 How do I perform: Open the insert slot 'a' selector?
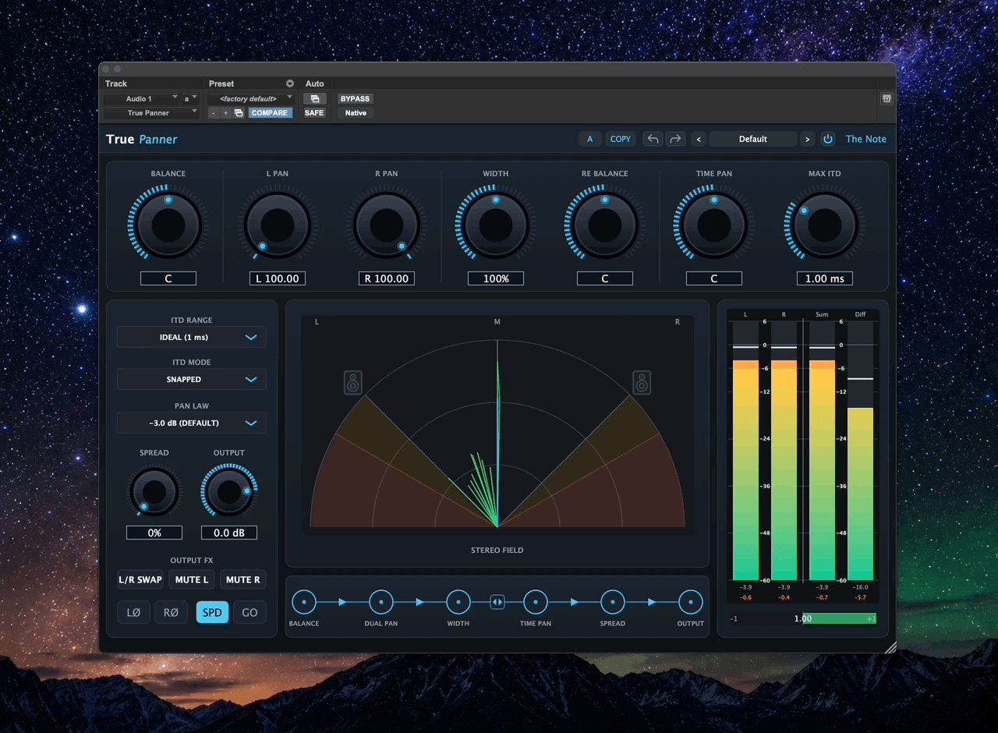click(x=190, y=99)
